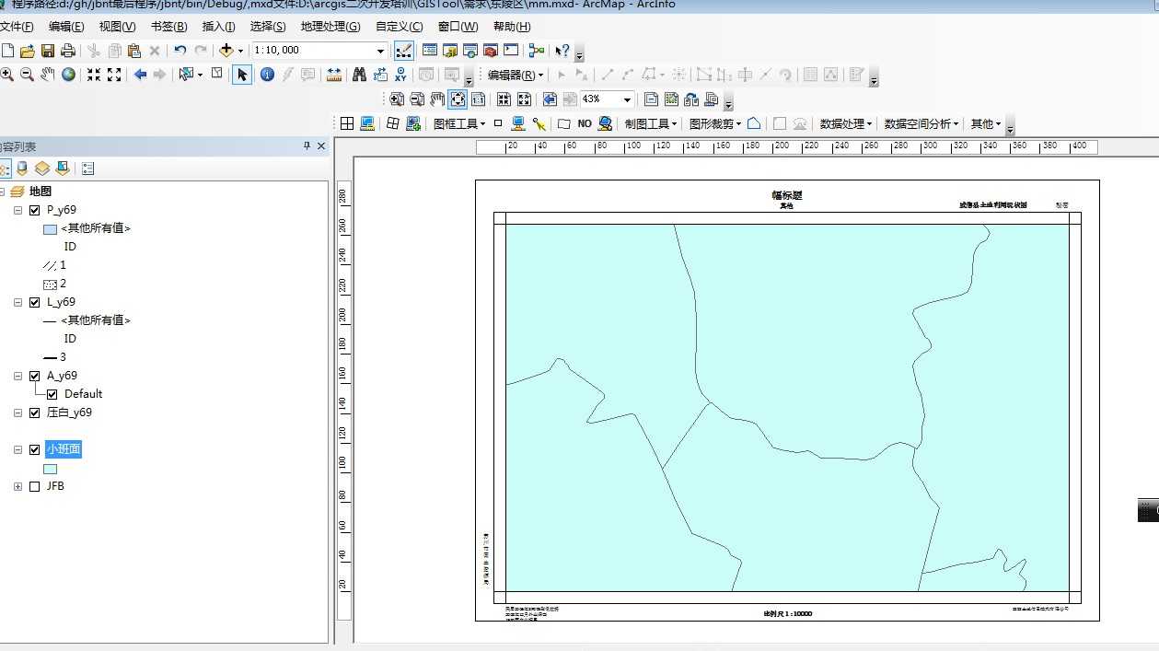Click the P_y69 light blue symbol swatch
The height and width of the screenshot is (651, 1159).
pos(51,229)
